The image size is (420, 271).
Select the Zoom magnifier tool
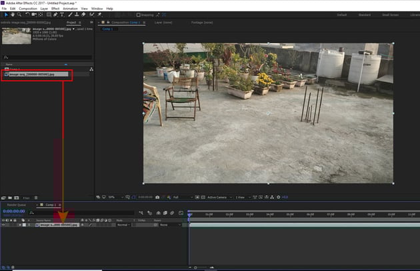[x=17, y=14]
